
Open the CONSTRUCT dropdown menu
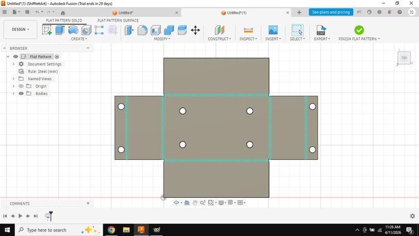219,39
